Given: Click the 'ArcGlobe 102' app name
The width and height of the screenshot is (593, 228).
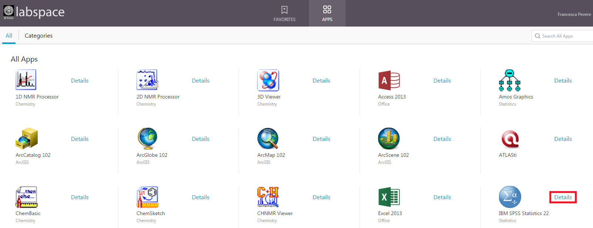Looking at the screenshot, I should click(x=152, y=155).
